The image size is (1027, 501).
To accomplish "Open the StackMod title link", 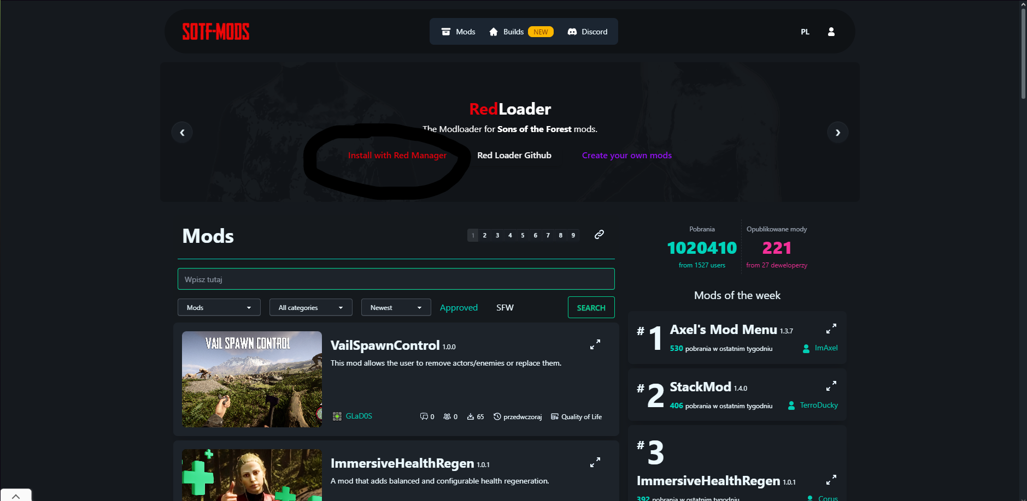I will (701, 387).
